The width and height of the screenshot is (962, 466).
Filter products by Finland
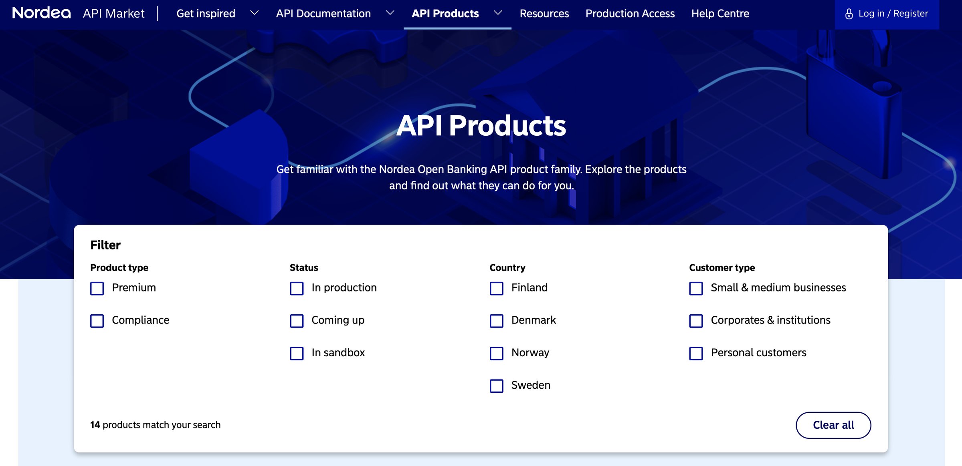coord(496,288)
